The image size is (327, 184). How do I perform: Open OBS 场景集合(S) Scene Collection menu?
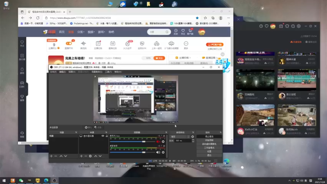click(x=97, y=72)
